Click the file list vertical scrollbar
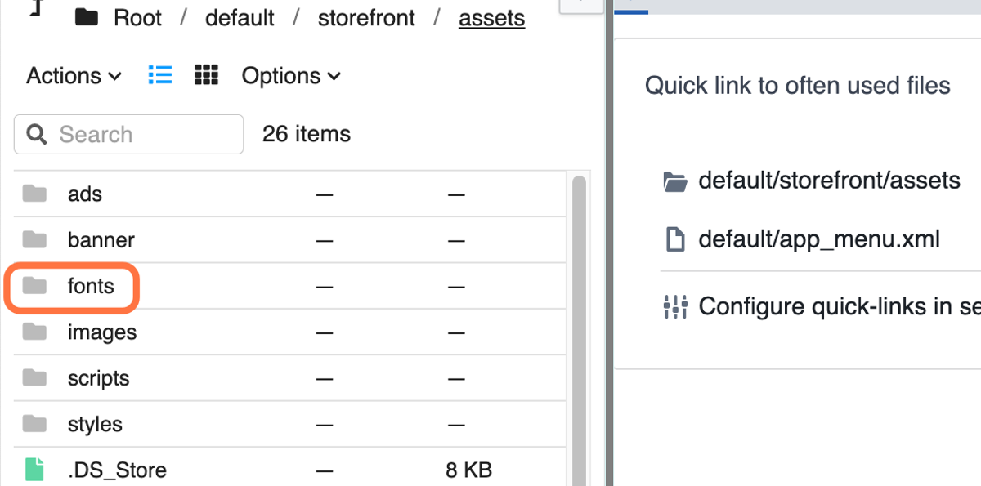This screenshot has width=981, height=486. click(x=579, y=327)
